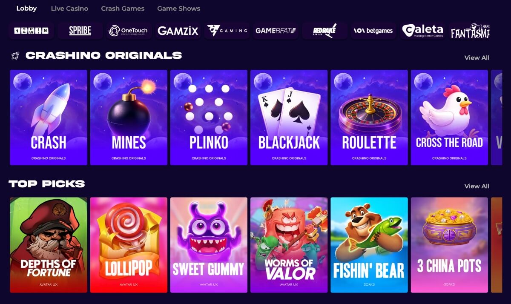Choose the betgames provider logo
511x304 pixels.
373,31
